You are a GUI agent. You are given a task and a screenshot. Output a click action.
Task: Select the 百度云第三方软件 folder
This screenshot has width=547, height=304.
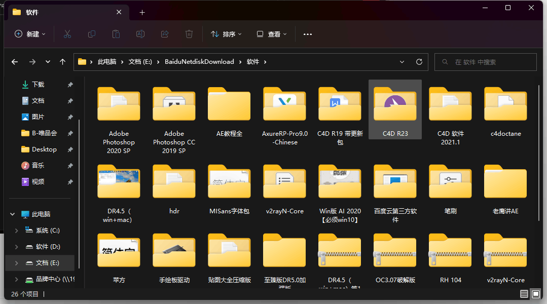click(395, 194)
